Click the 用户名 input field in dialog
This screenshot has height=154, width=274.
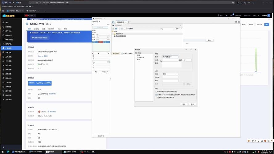coord(170,77)
